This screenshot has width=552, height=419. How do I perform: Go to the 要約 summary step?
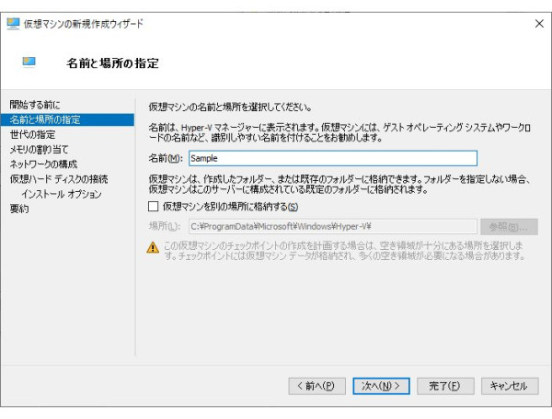pyautogui.click(x=19, y=209)
